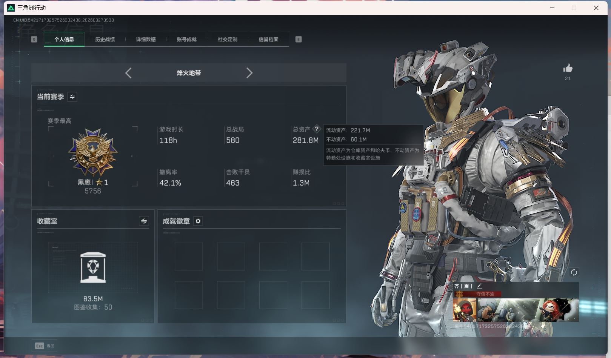611x358 pixels.
Task: Click the rotate character model icon
Action: 574,272
